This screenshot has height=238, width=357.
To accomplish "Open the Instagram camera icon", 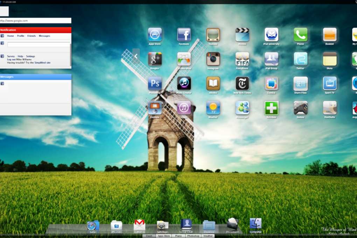I will [x=213, y=59].
